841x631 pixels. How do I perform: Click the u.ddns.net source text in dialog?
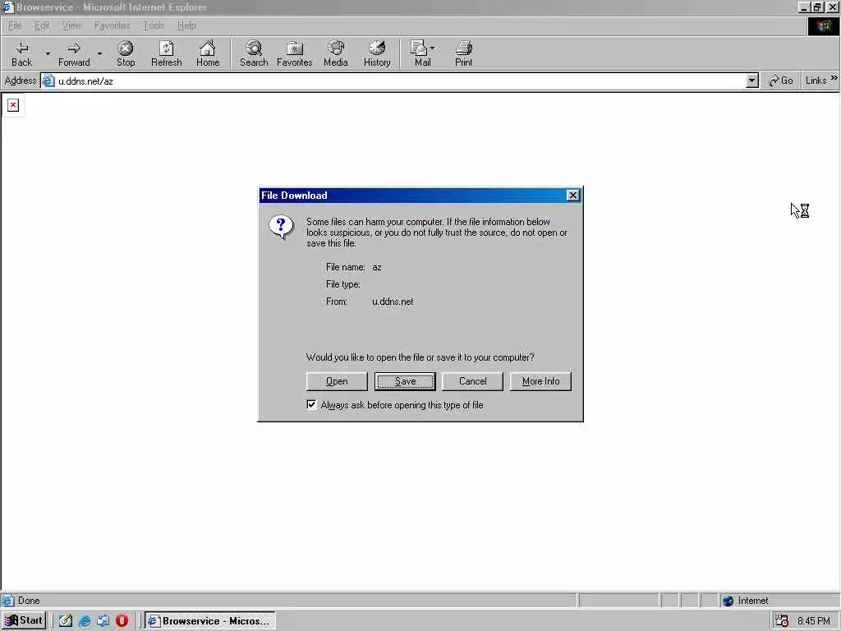[x=393, y=302]
